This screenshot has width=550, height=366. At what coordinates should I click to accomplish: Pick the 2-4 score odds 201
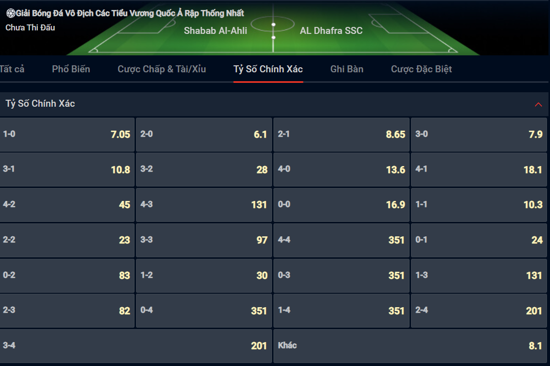[479, 311]
